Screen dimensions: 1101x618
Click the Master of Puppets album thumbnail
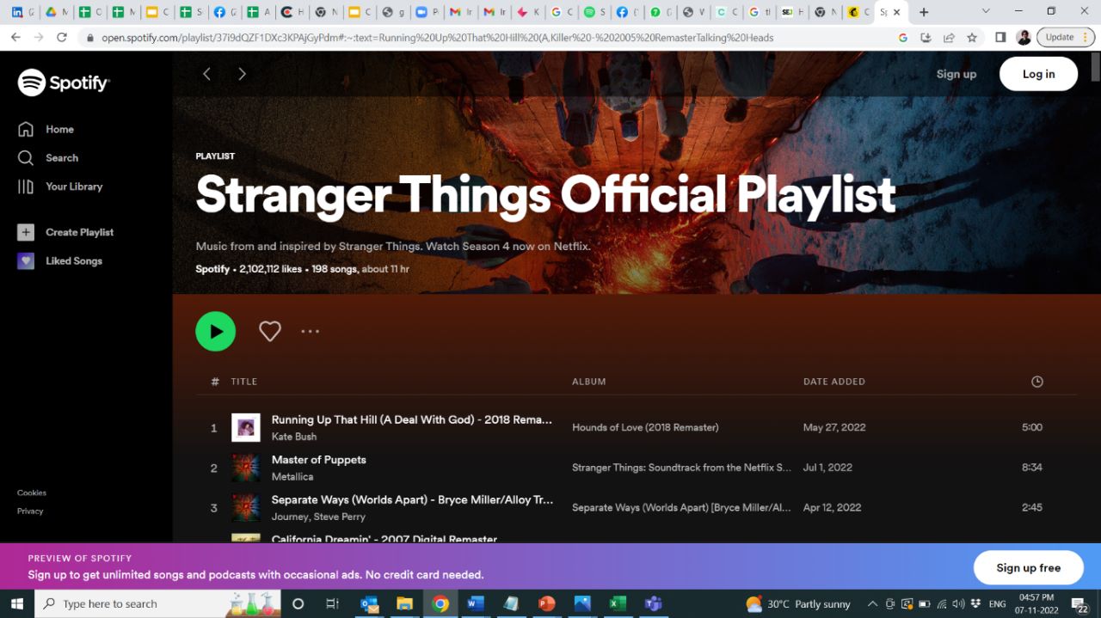(246, 468)
